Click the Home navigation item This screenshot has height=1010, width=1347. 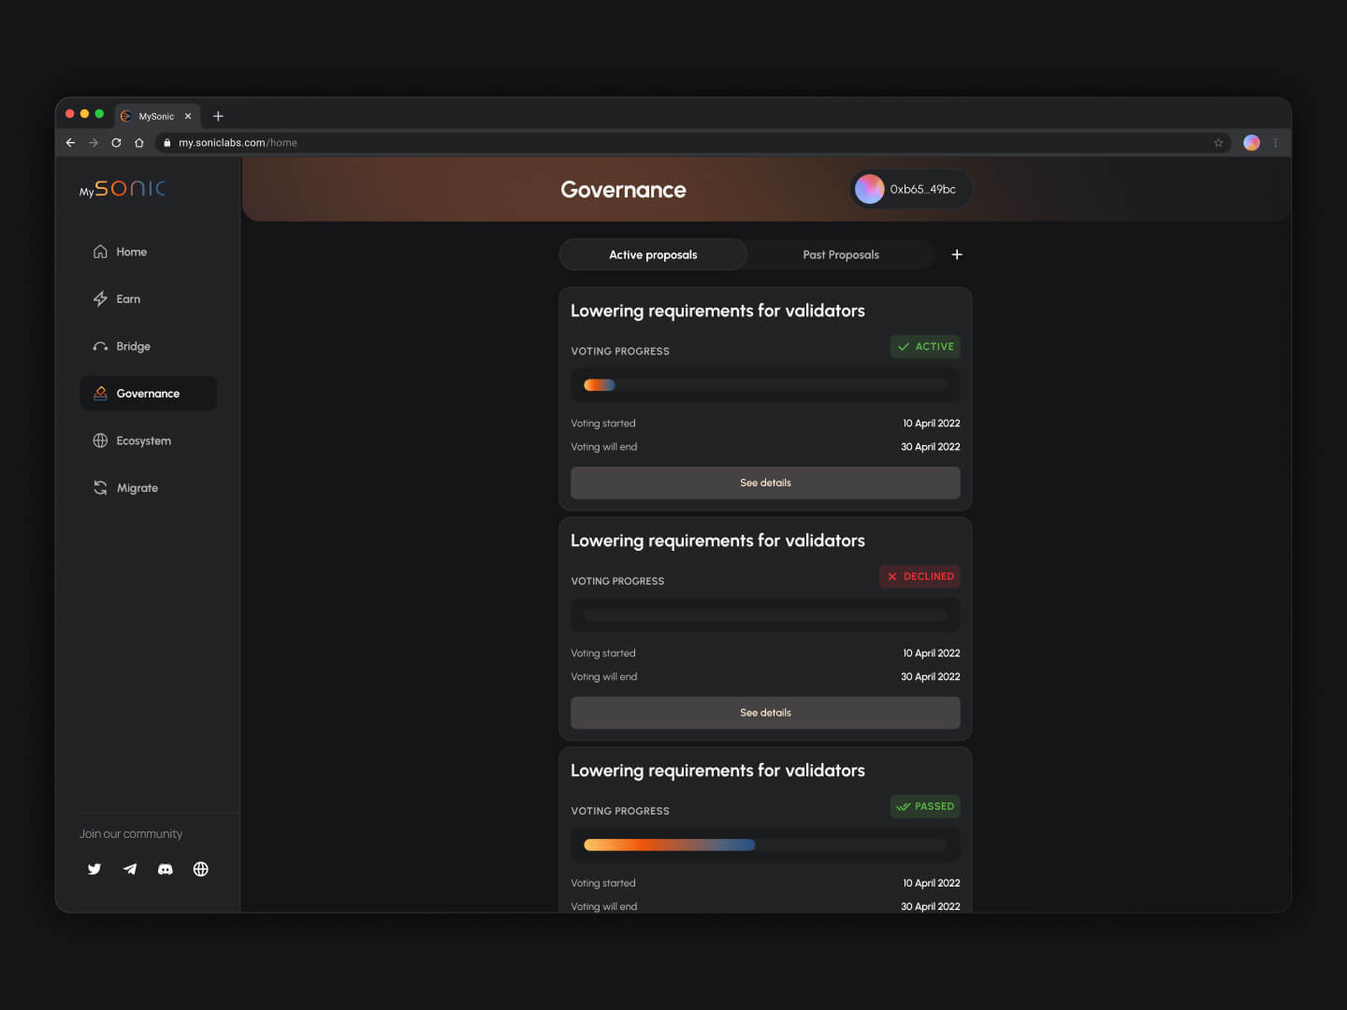(131, 252)
